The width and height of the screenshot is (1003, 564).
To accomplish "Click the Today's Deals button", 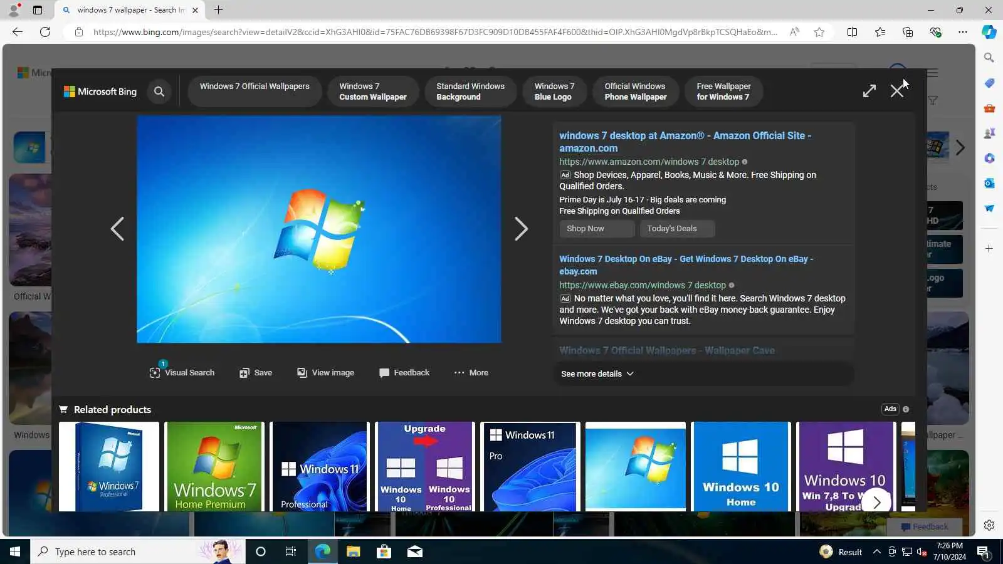I will pyautogui.click(x=677, y=229).
